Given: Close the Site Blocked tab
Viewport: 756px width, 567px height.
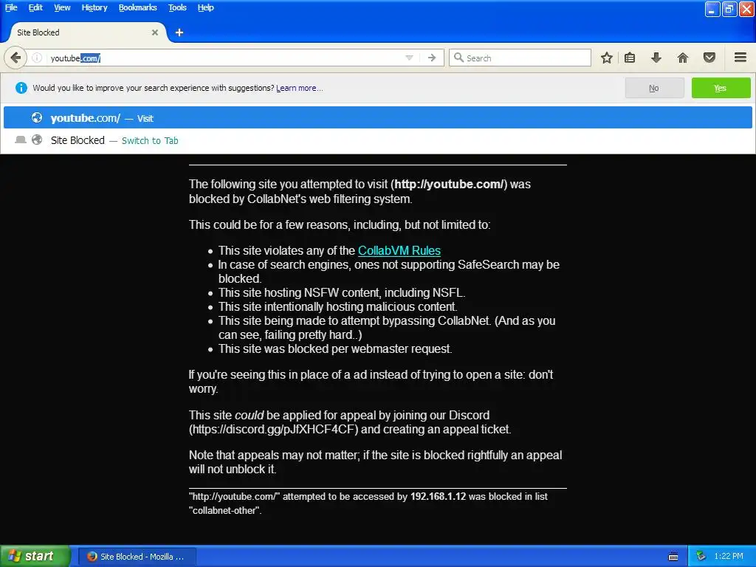Looking at the screenshot, I should [x=155, y=32].
